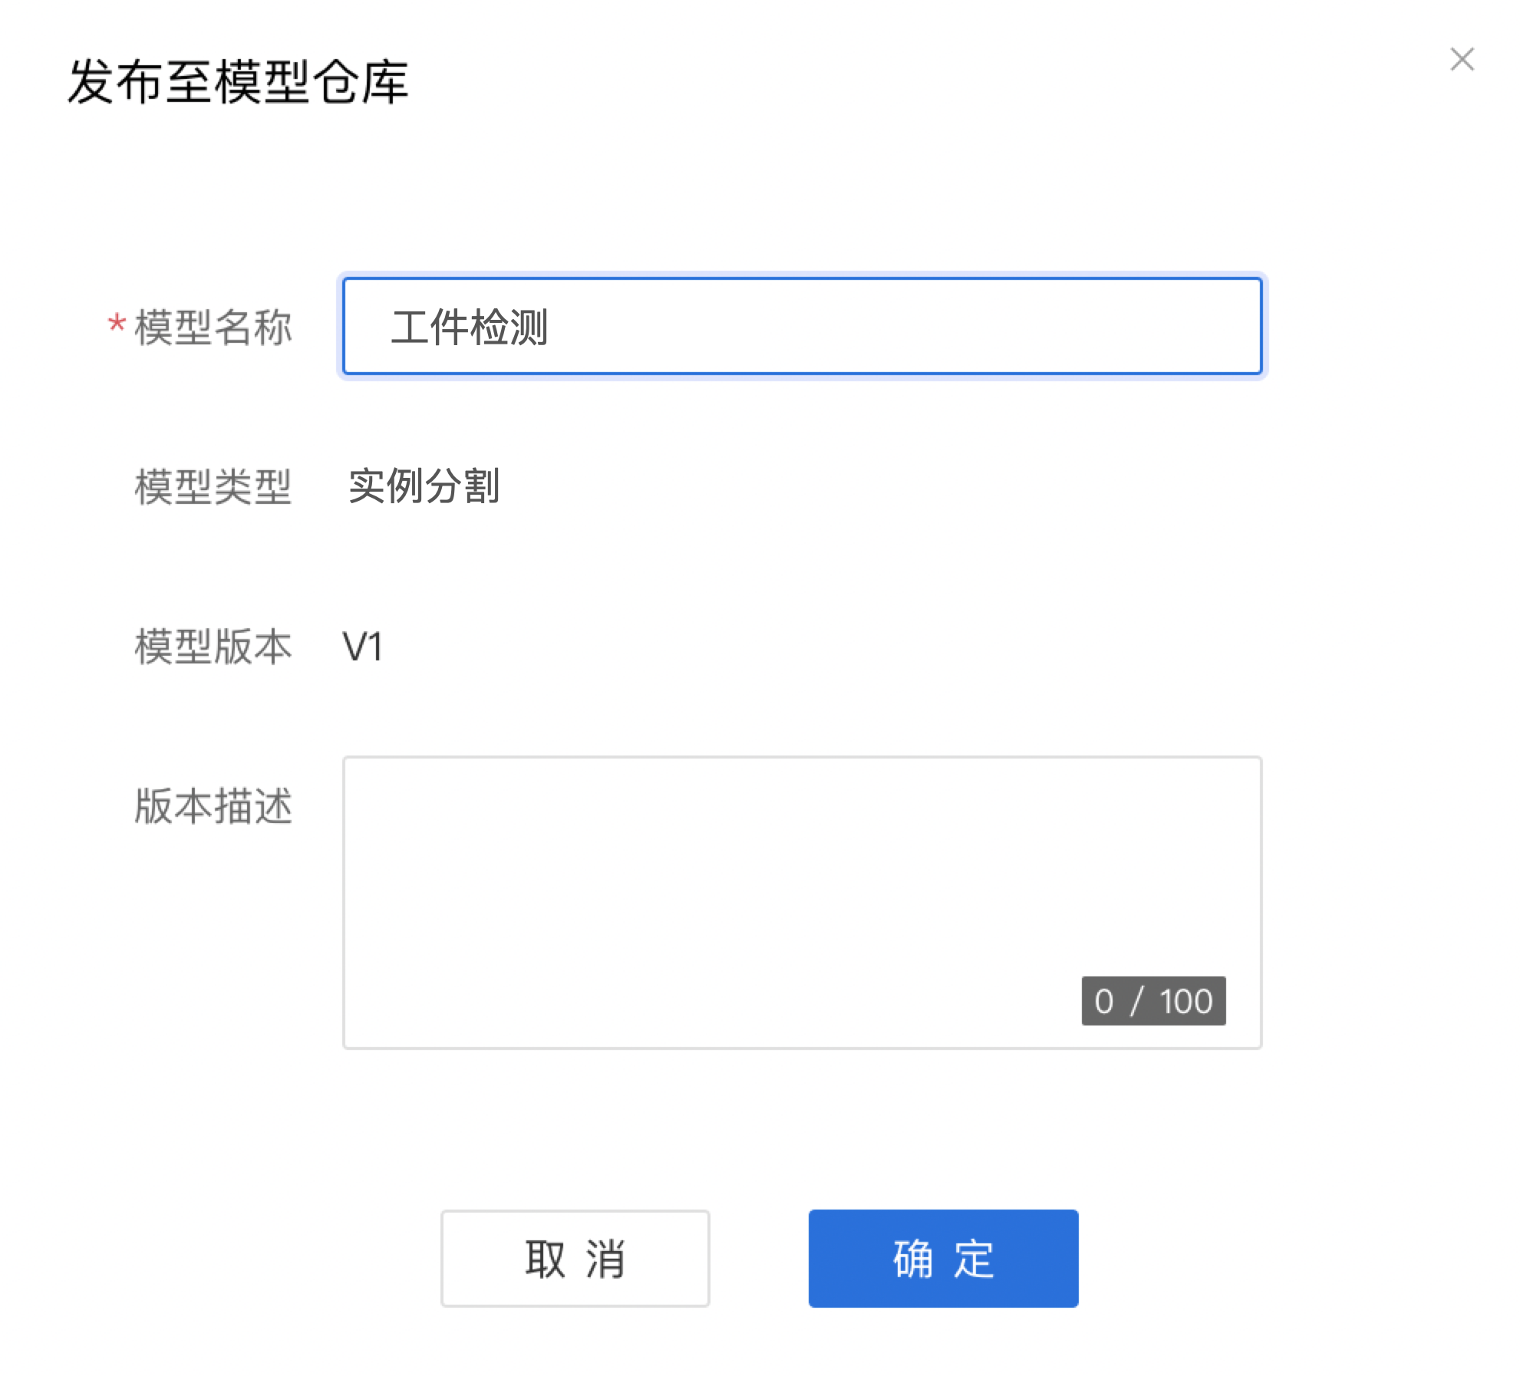Select the 实例分割 model type text
Viewport: 1520px width, 1376px height.
point(424,486)
